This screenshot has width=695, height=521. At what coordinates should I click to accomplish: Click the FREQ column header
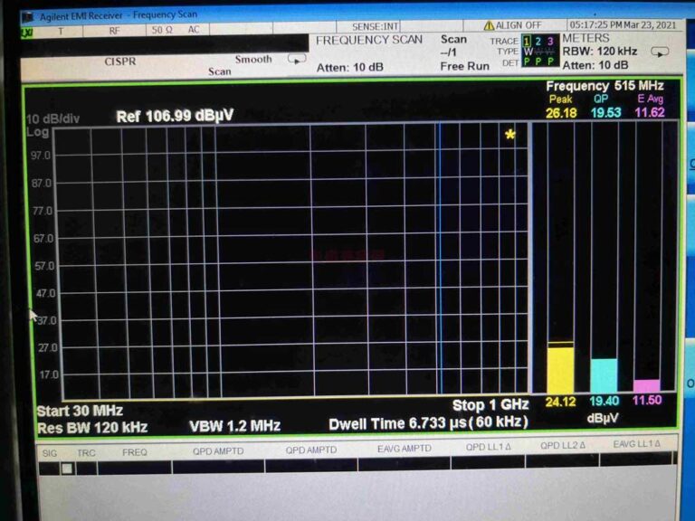point(134,450)
